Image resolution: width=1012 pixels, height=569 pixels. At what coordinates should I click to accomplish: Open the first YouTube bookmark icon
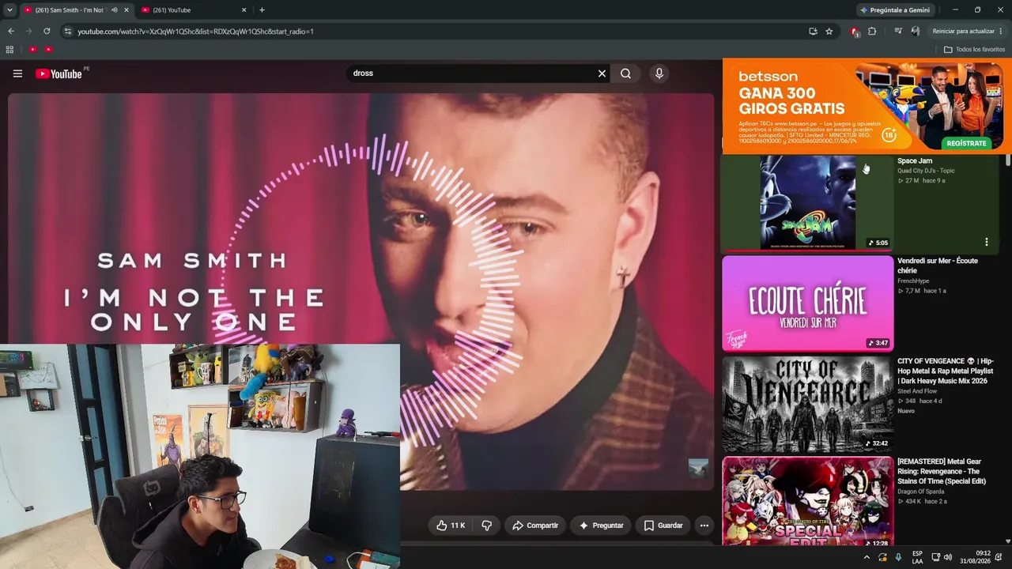[x=32, y=50]
